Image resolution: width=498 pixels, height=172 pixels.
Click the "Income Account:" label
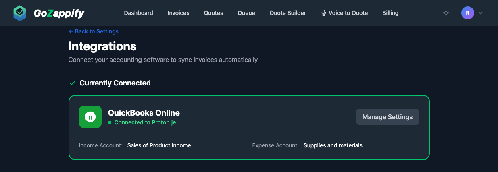coord(101,145)
